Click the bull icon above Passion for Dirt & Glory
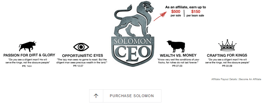 [27, 46]
